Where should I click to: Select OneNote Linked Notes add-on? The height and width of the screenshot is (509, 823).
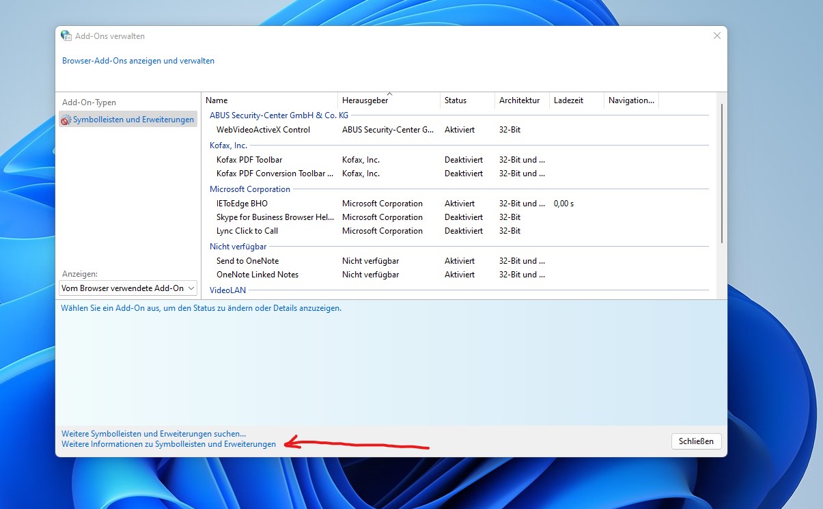point(257,275)
